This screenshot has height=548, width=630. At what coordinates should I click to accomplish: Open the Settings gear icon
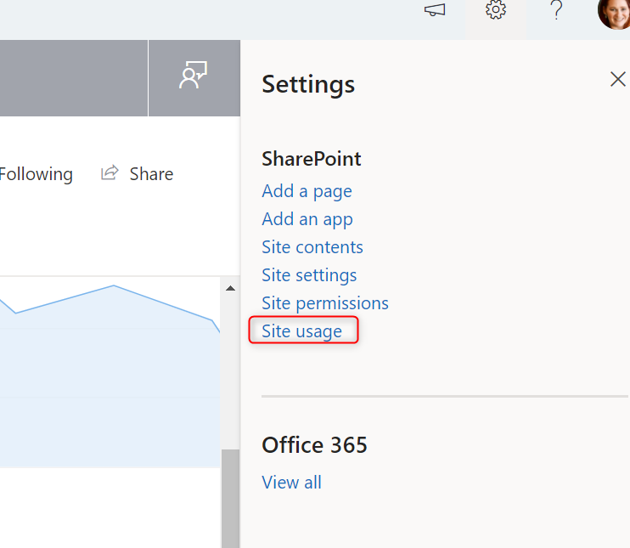[x=496, y=10]
